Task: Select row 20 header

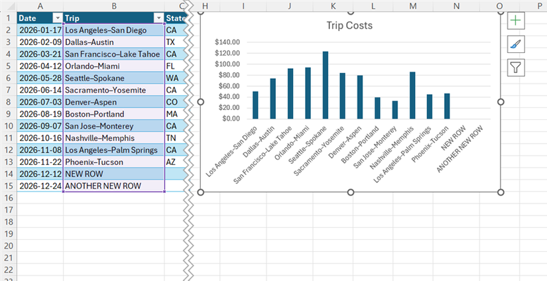Action: coord(9,246)
